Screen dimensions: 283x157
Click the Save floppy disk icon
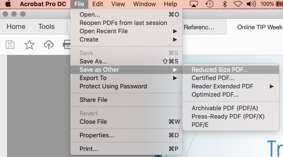pyautogui.click(x=10, y=45)
